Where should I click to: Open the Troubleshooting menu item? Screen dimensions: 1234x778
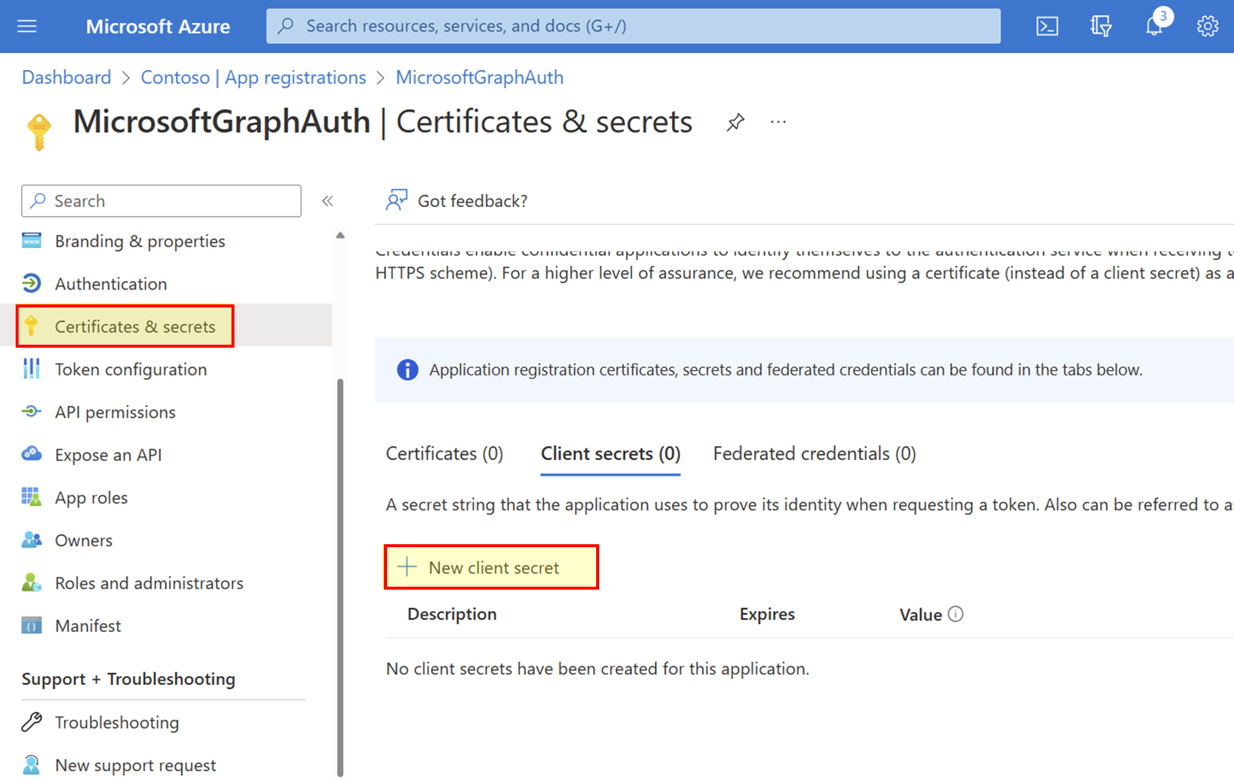click(117, 722)
